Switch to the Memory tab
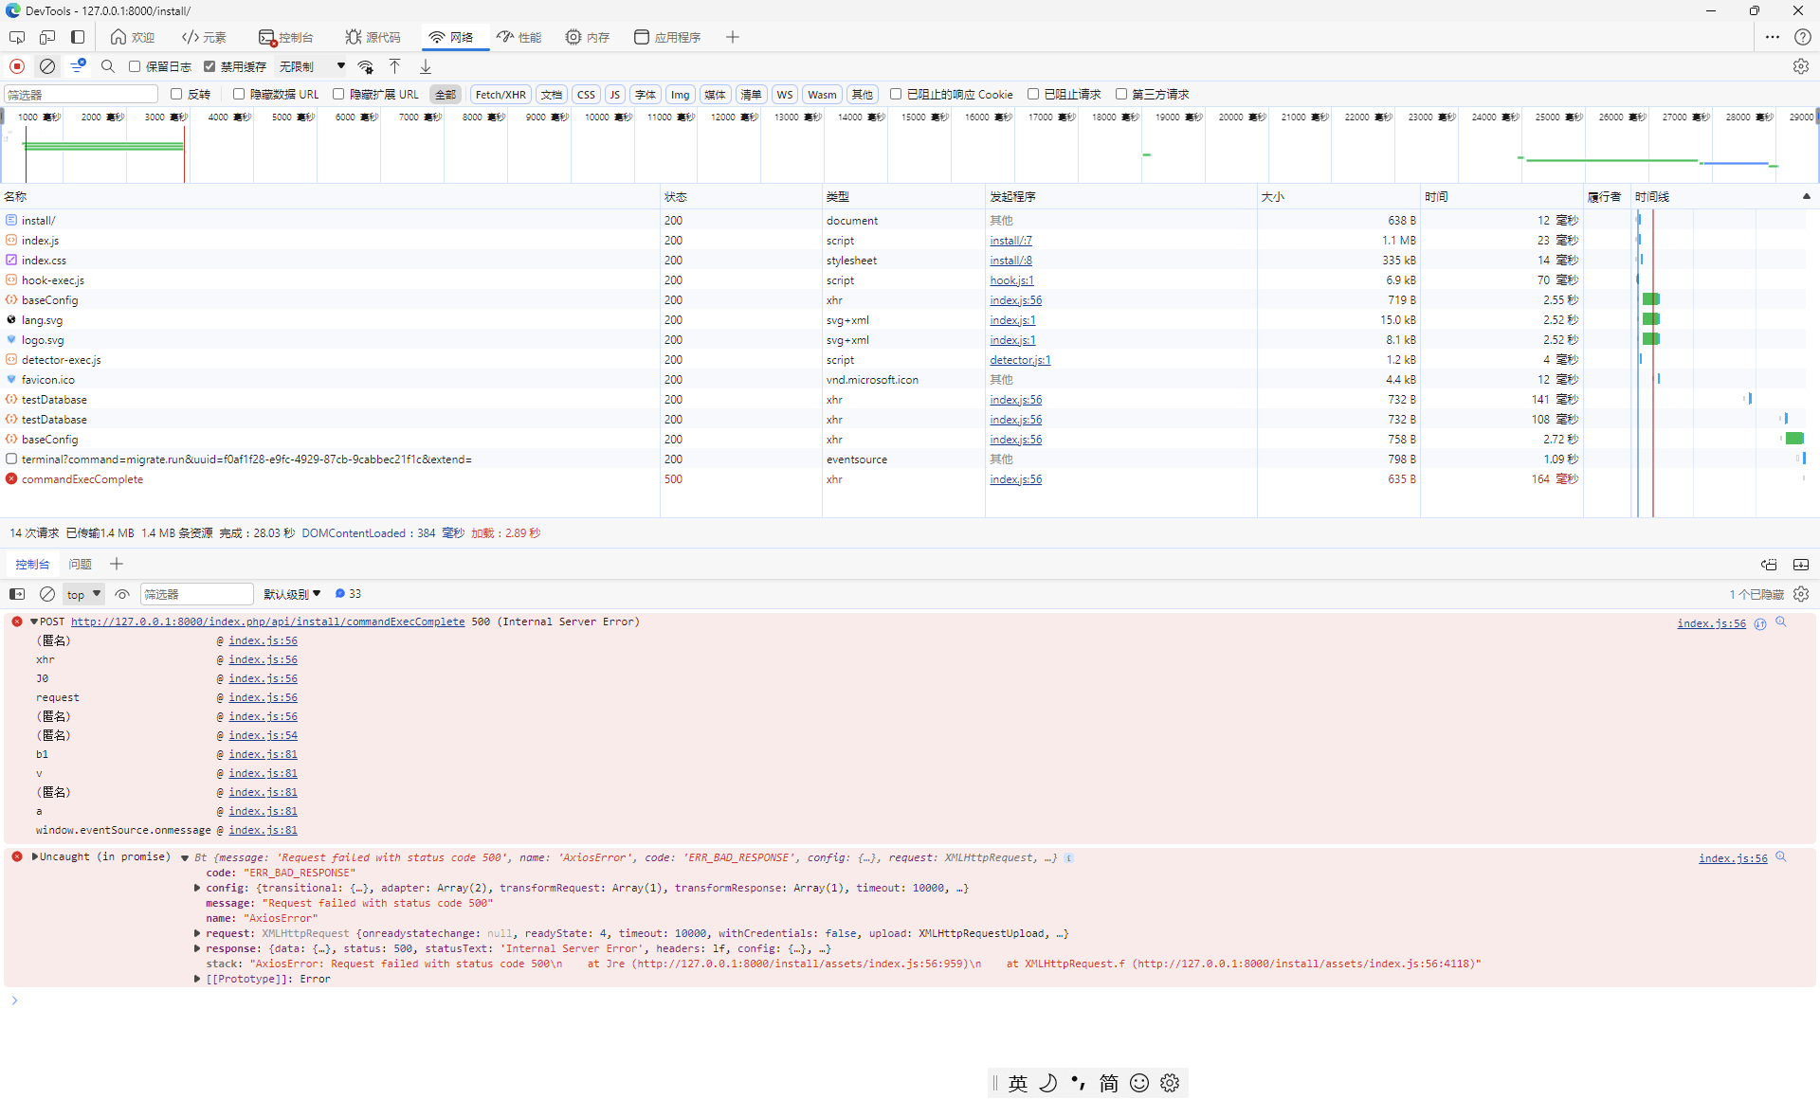The image size is (1820, 1099). (x=588, y=37)
